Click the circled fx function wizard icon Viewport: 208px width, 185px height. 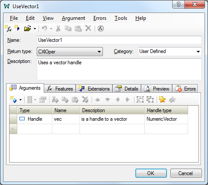point(101,28)
